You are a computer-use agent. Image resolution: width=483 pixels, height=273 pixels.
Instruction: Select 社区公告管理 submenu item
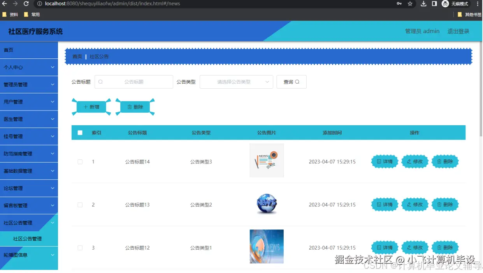pyautogui.click(x=29, y=239)
